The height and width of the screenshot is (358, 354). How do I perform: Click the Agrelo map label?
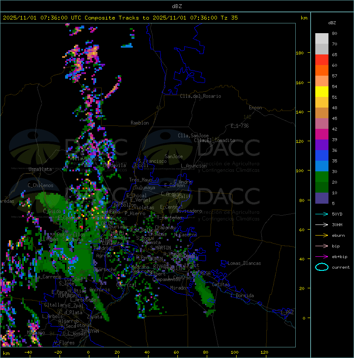[104, 256]
